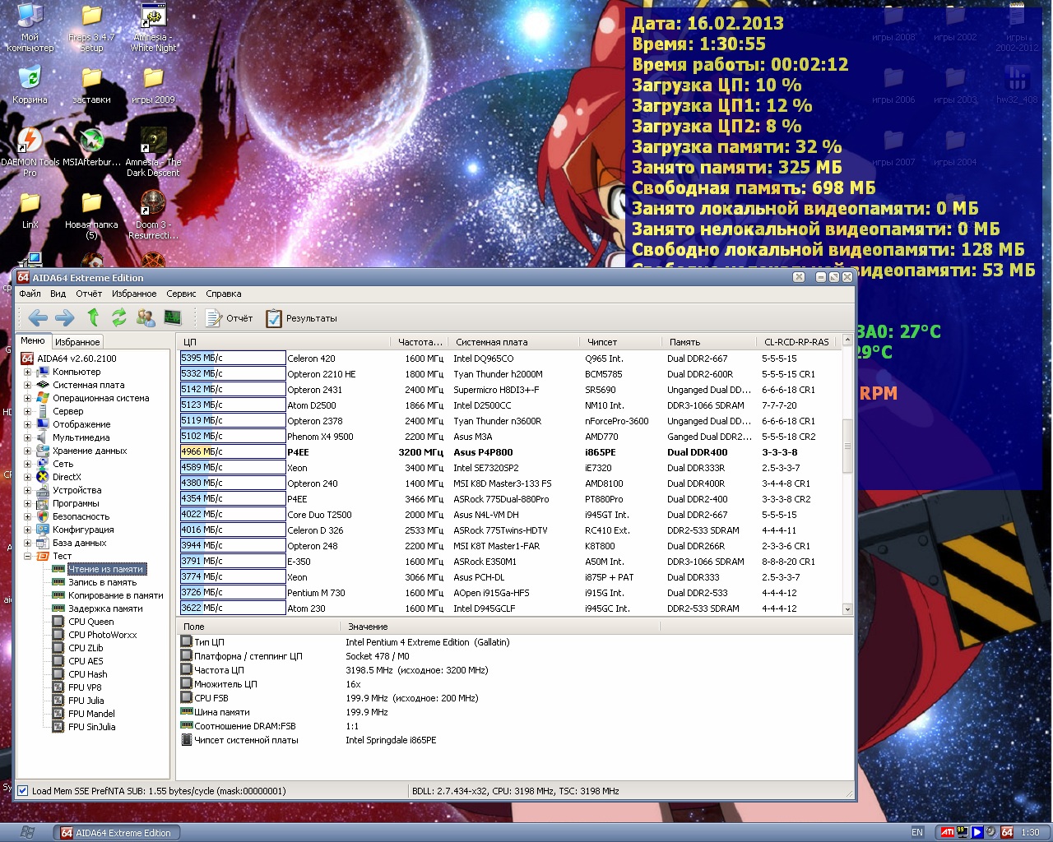Click the results list scroll-up arrow
This screenshot has width=1053, height=842.
(847, 340)
